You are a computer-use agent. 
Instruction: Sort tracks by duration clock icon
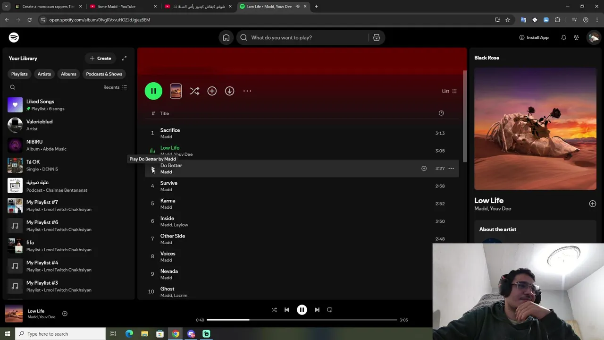coord(441,113)
